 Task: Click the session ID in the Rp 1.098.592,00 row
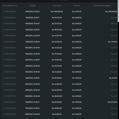pos(10,12)
